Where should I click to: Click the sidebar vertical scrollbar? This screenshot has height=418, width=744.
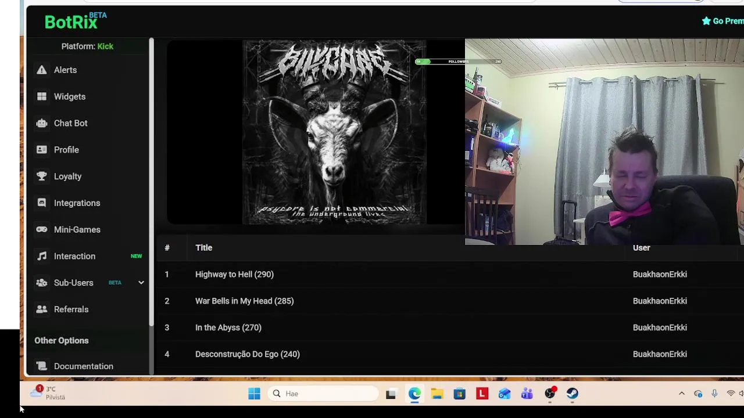(151, 181)
